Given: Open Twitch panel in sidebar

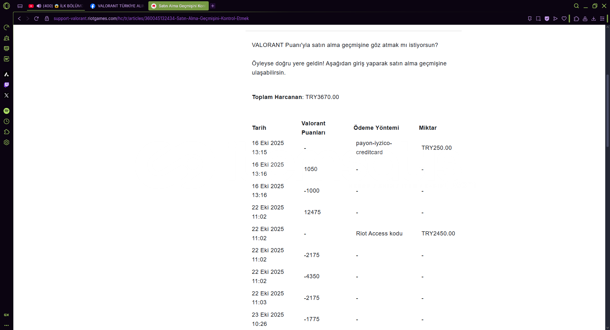Looking at the screenshot, I should [6, 85].
